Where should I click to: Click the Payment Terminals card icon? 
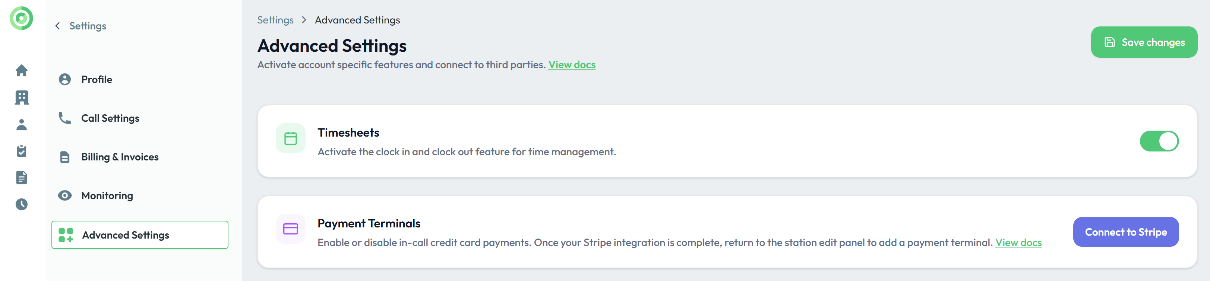coord(290,229)
